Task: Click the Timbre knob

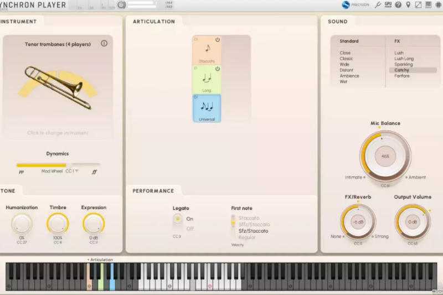Action: click(58, 224)
